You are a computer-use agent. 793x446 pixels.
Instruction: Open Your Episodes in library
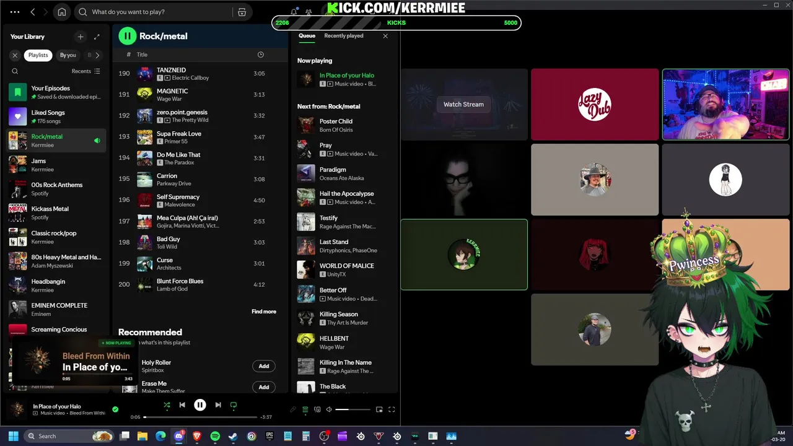(57, 92)
